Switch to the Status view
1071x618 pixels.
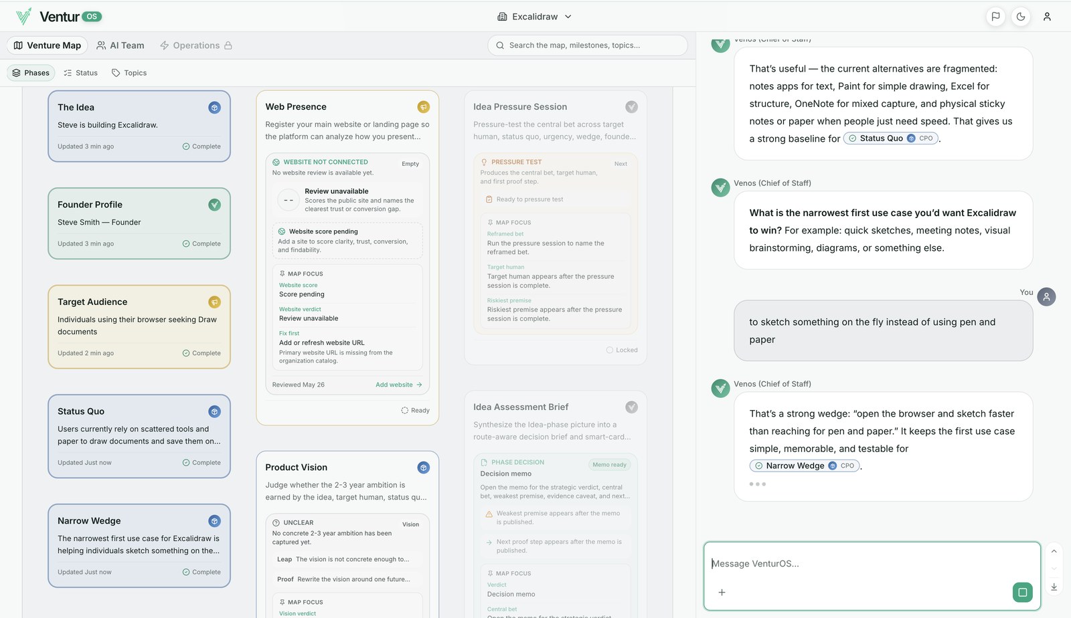(x=81, y=73)
